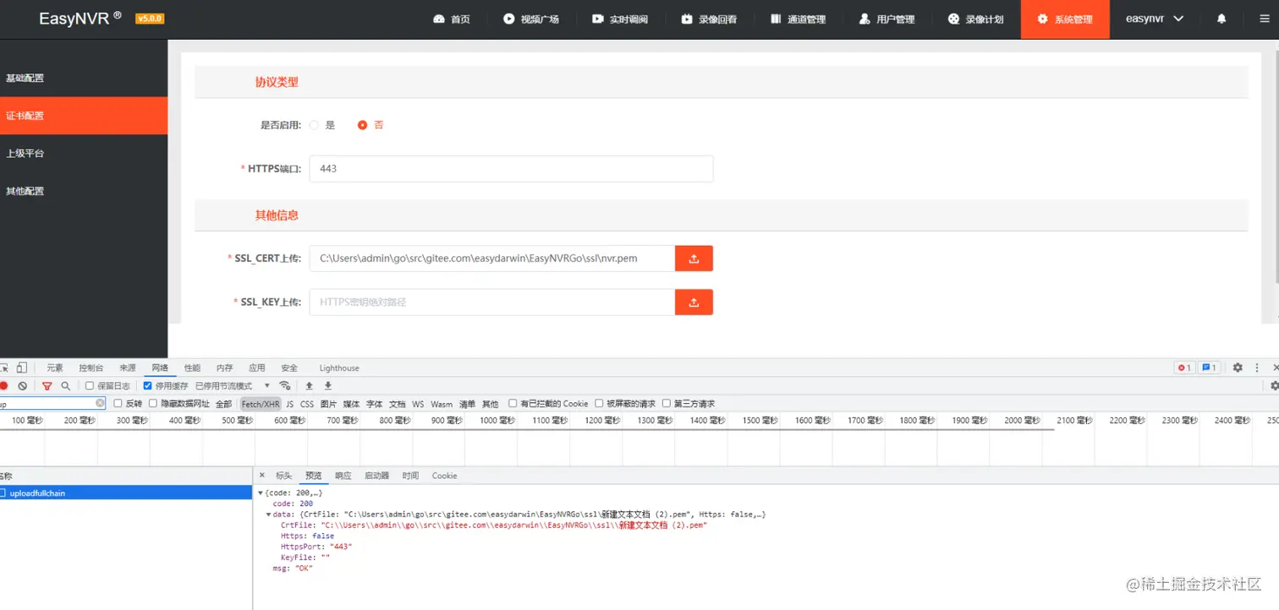1279x610 pixels.
Task: Filter requests by Fetch/XHR
Action: [x=261, y=404]
